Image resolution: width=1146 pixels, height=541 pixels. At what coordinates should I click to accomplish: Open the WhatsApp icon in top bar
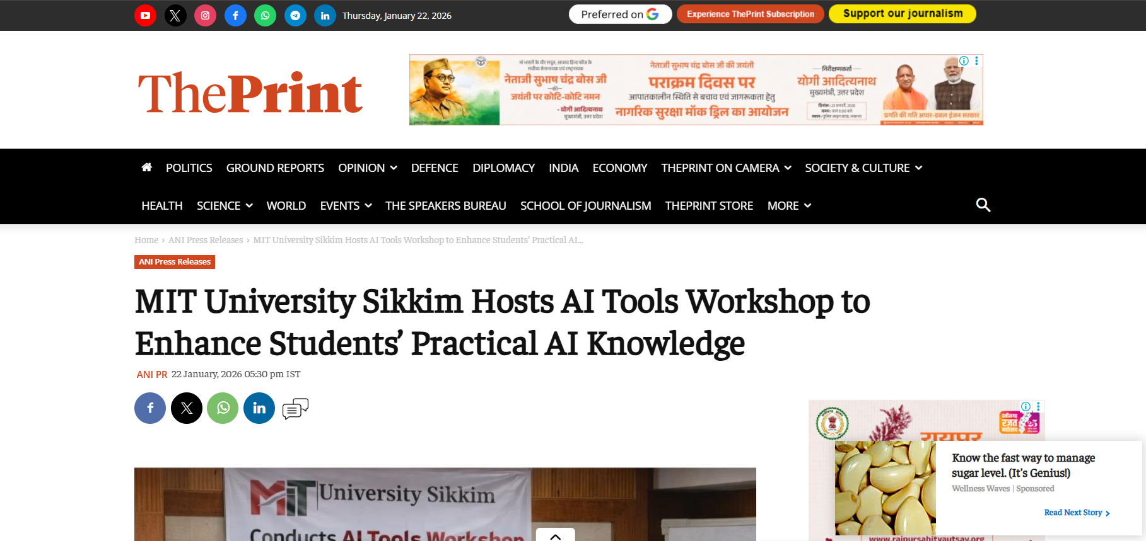(x=265, y=15)
